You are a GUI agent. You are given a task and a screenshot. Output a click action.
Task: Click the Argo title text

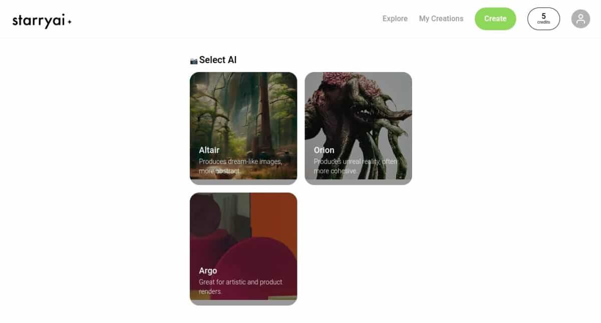[x=208, y=270]
